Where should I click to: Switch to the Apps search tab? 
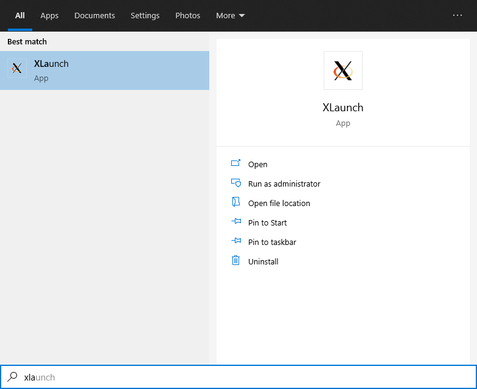(x=49, y=16)
